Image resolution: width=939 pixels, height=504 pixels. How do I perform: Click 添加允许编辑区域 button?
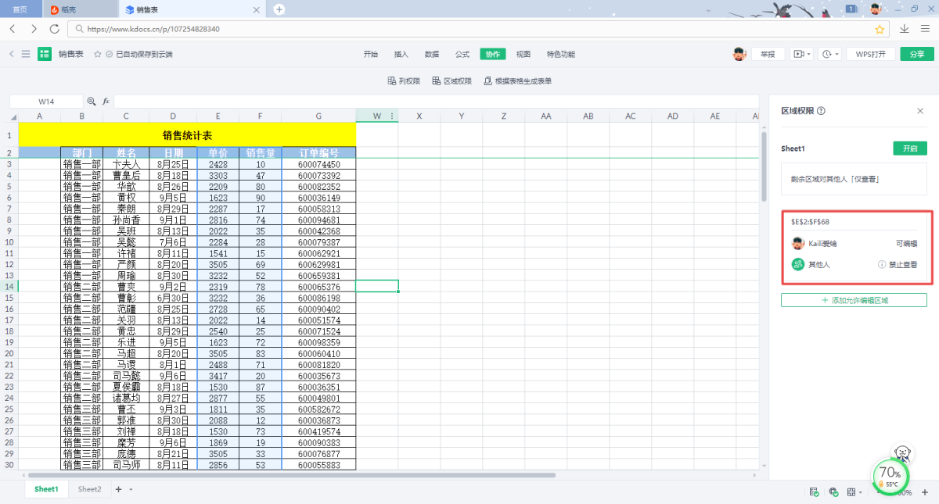854,300
